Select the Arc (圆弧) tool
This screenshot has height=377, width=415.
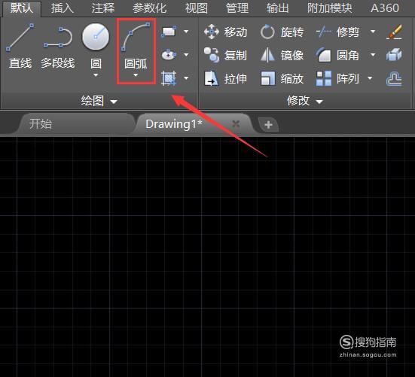(136, 45)
